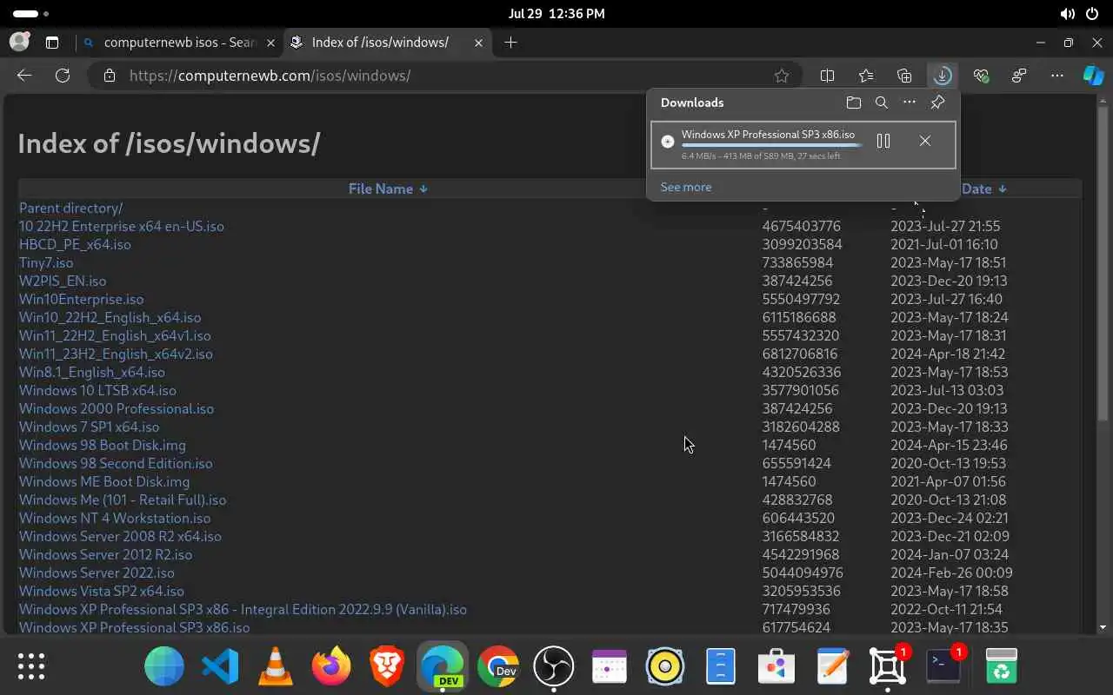Open the volume system tray icon
Viewport: 1113px width, 695px height.
pyautogui.click(x=1068, y=14)
